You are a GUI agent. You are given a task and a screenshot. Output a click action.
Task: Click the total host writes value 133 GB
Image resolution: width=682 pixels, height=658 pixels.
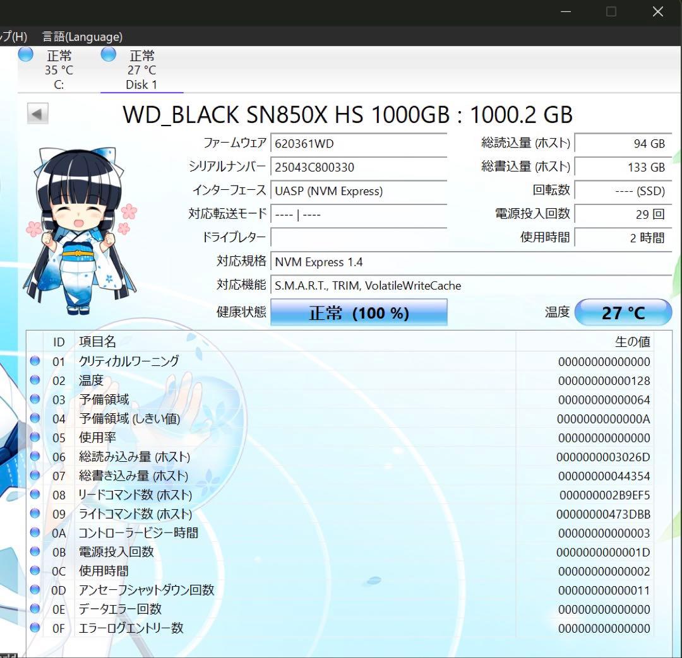tap(623, 167)
